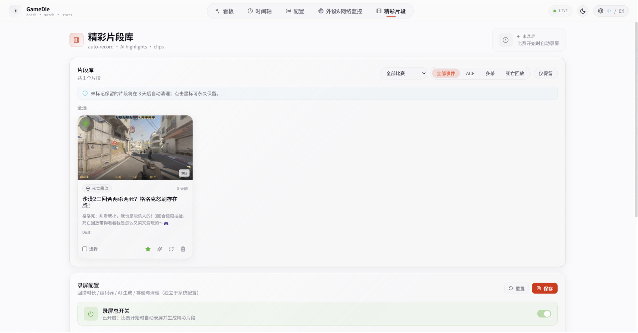
Task: Click the GameDie logo icon
Action: pyautogui.click(x=15, y=11)
